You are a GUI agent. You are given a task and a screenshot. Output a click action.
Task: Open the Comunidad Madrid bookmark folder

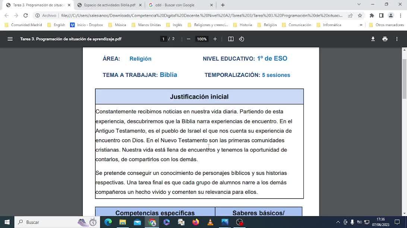tap(23, 25)
